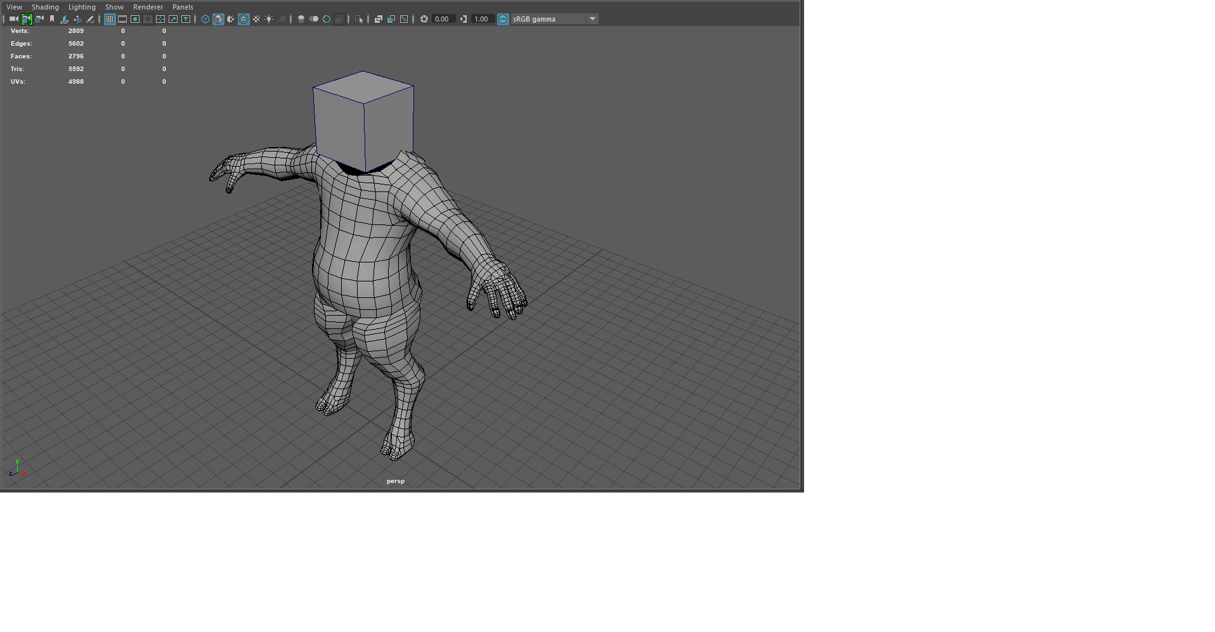Click the UVs count 4988
Viewport: 1215px width, 632px height.
[76, 81]
